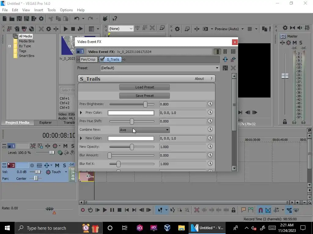Open Combine New Ave dropdown
This screenshot has height=234, width=313.
(x=144, y=130)
